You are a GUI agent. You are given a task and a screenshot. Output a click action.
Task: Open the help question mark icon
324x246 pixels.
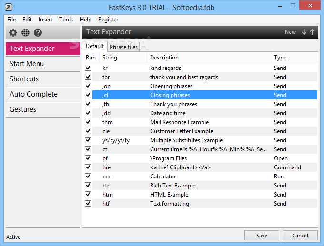[x=38, y=33]
